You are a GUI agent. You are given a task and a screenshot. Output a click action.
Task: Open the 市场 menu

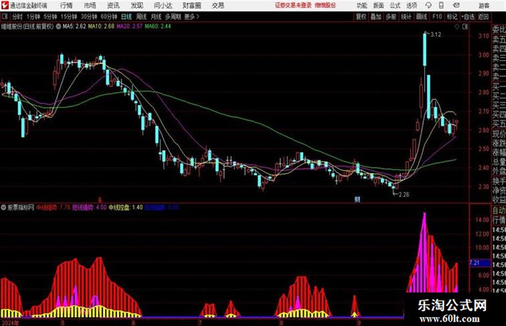[90, 5]
